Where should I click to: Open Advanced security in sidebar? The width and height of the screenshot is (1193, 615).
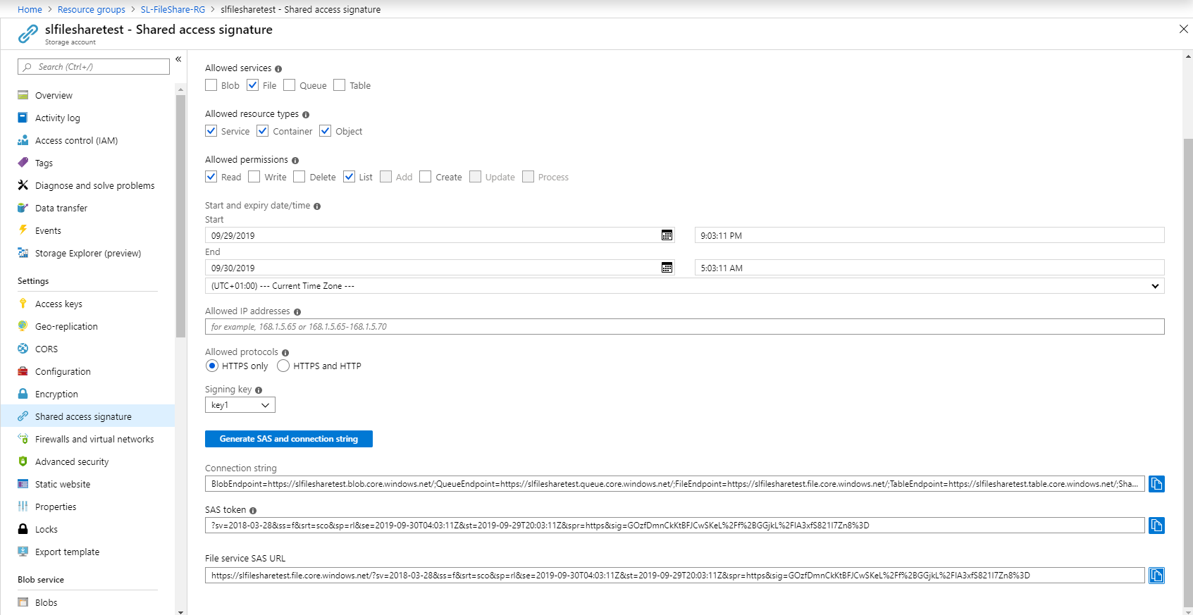point(72,461)
